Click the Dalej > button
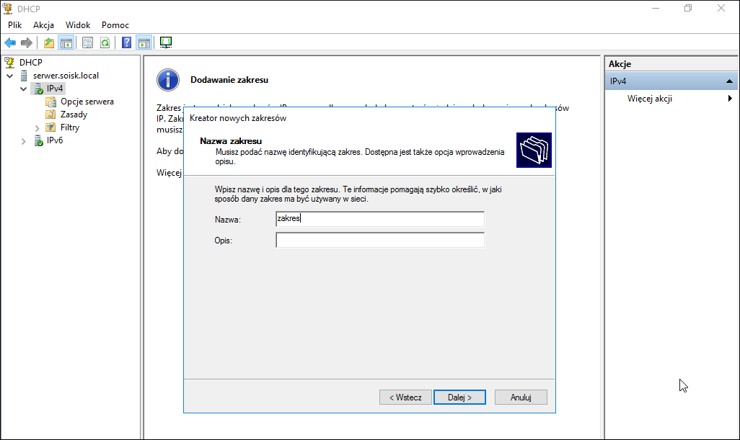The image size is (740, 440). point(459,397)
